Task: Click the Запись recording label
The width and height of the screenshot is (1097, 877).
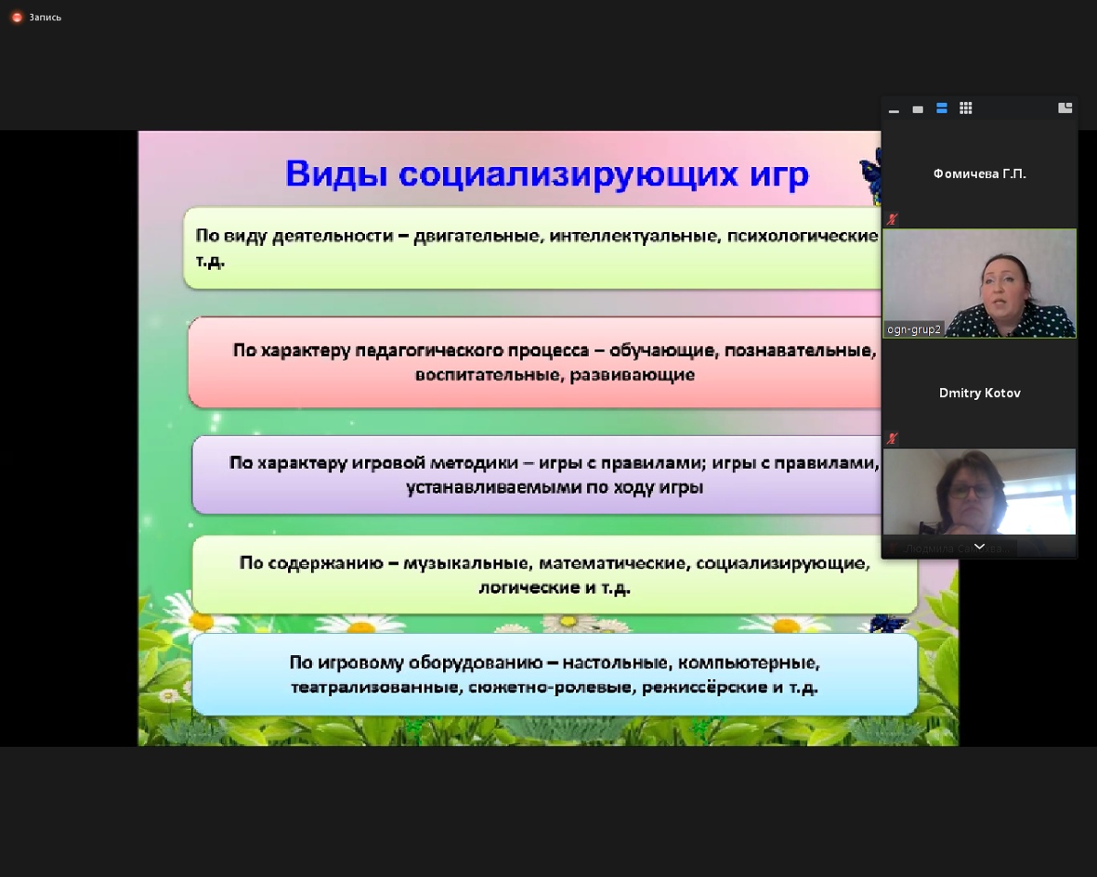Action: click(x=46, y=18)
